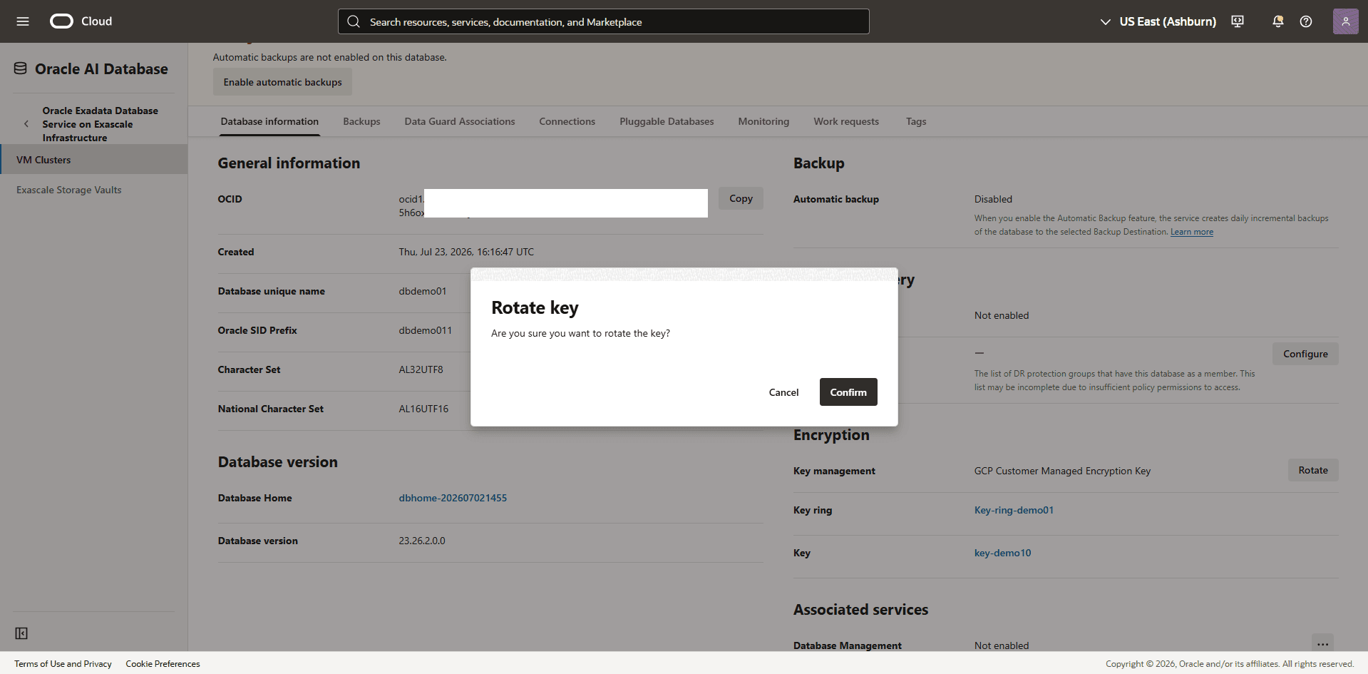Open the Learn more backup link
The width and height of the screenshot is (1368, 674).
[x=1192, y=232]
